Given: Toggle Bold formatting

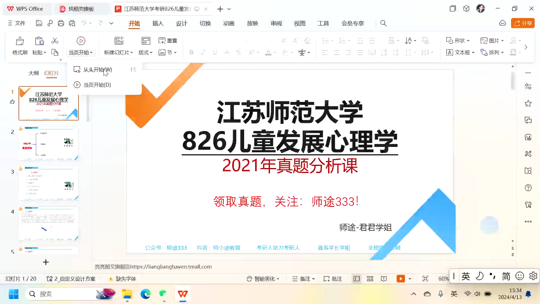Looking at the screenshot, I should [x=191, y=52].
